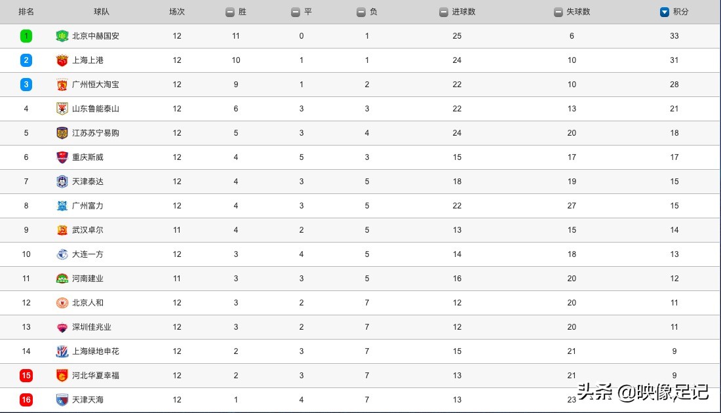Toggle the 负 column minus button
Viewport: 721px width, 413px height.
360,12
